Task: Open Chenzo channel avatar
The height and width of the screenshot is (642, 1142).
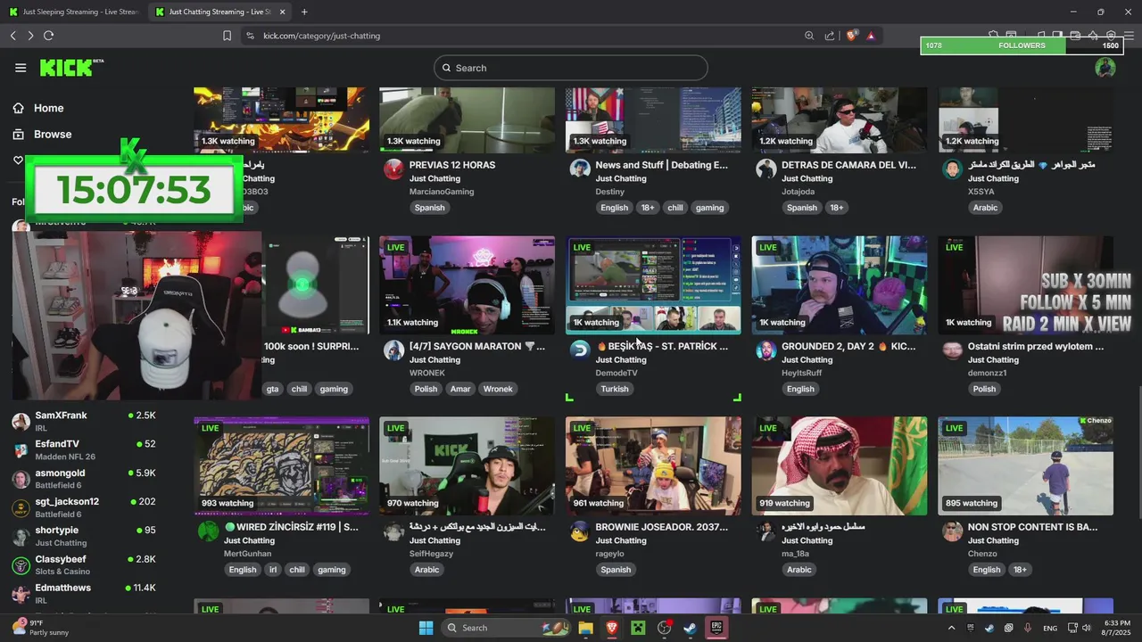Action: (x=952, y=531)
